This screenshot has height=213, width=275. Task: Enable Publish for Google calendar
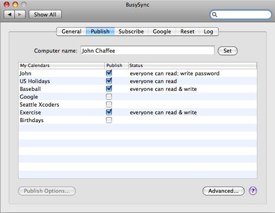(109, 97)
